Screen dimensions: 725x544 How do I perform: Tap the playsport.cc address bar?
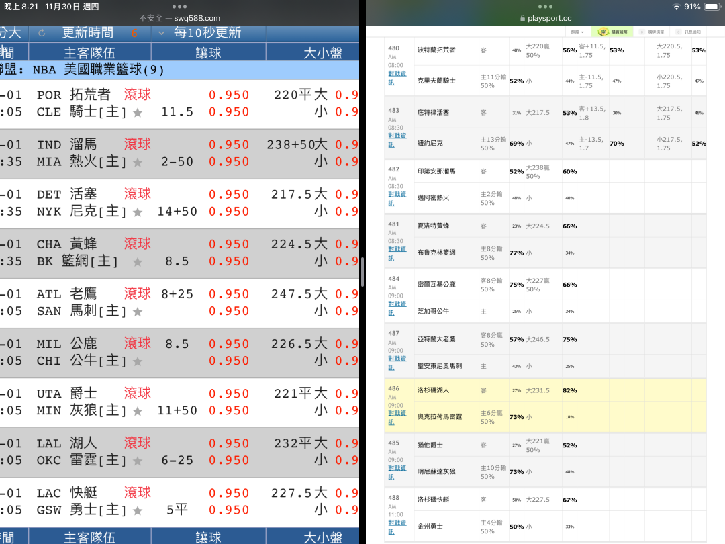[x=546, y=19]
